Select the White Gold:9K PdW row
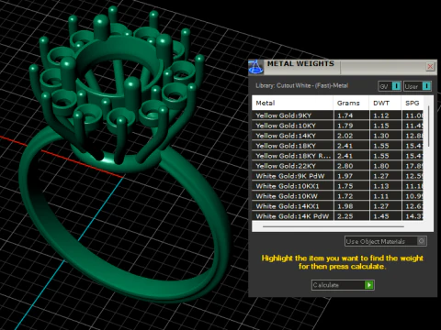The image size is (441, 330). [x=337, y=176]
